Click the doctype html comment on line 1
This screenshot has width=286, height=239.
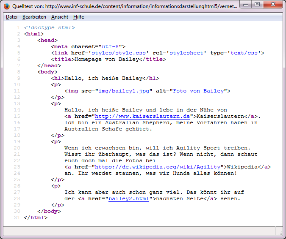click(49, 27)
